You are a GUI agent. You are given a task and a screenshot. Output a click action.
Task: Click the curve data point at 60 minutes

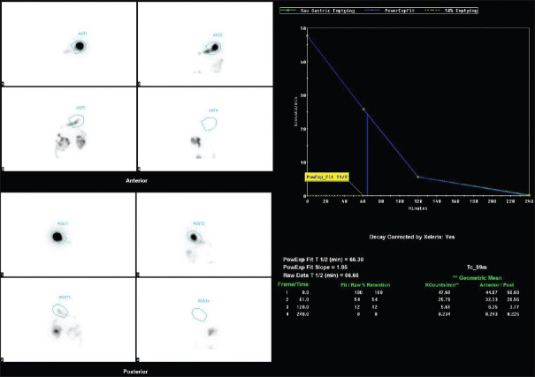tap(363, 109)
